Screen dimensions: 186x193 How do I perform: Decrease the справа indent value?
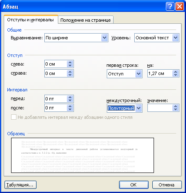70,75
